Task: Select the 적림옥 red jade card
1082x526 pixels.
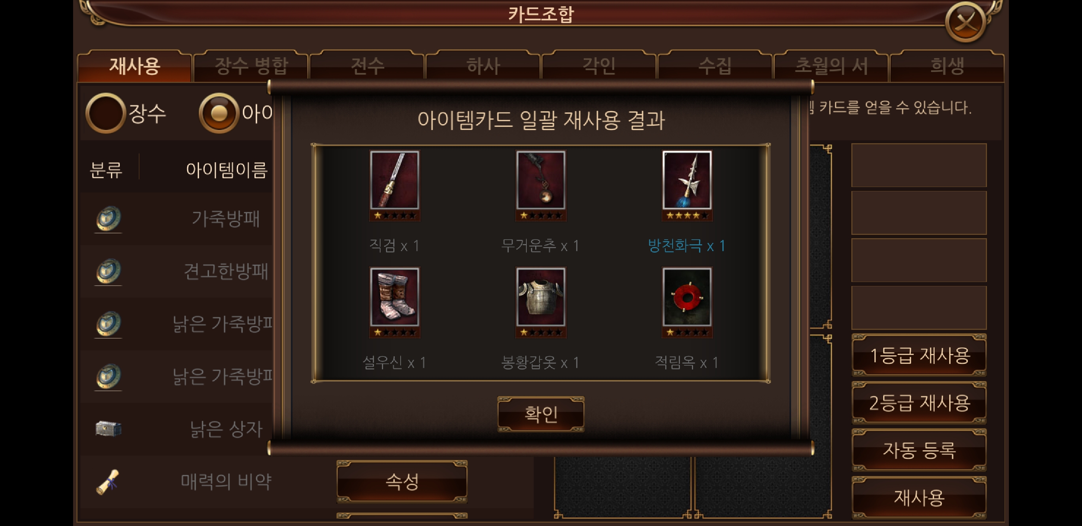Action: click(x=687, y=302)
